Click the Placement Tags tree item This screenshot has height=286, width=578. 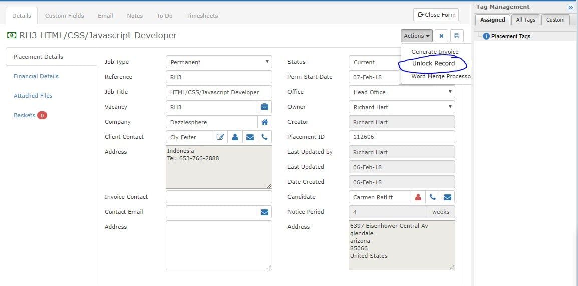tap(510, 36)
